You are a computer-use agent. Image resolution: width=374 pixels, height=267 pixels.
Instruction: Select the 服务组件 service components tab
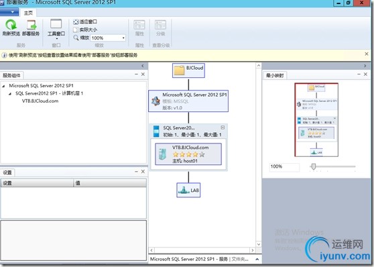11,75
